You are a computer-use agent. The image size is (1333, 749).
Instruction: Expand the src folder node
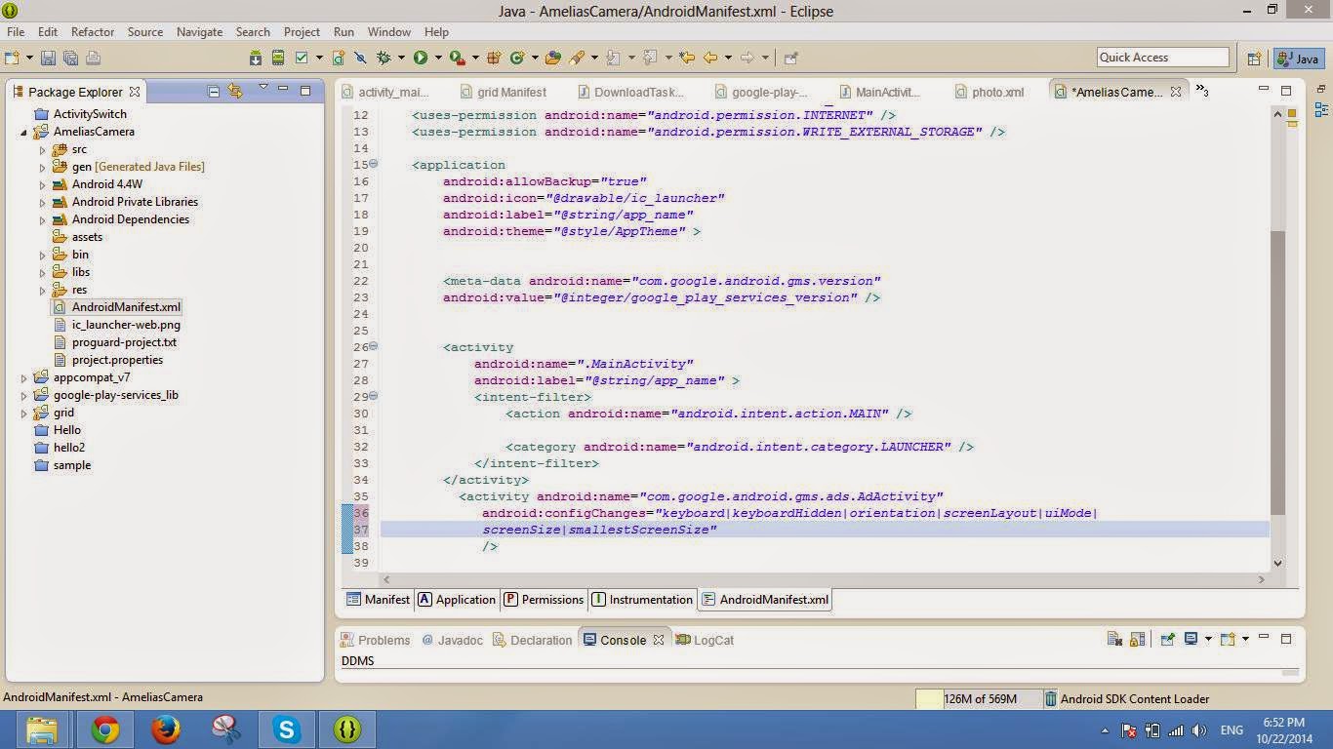point(42,149)
